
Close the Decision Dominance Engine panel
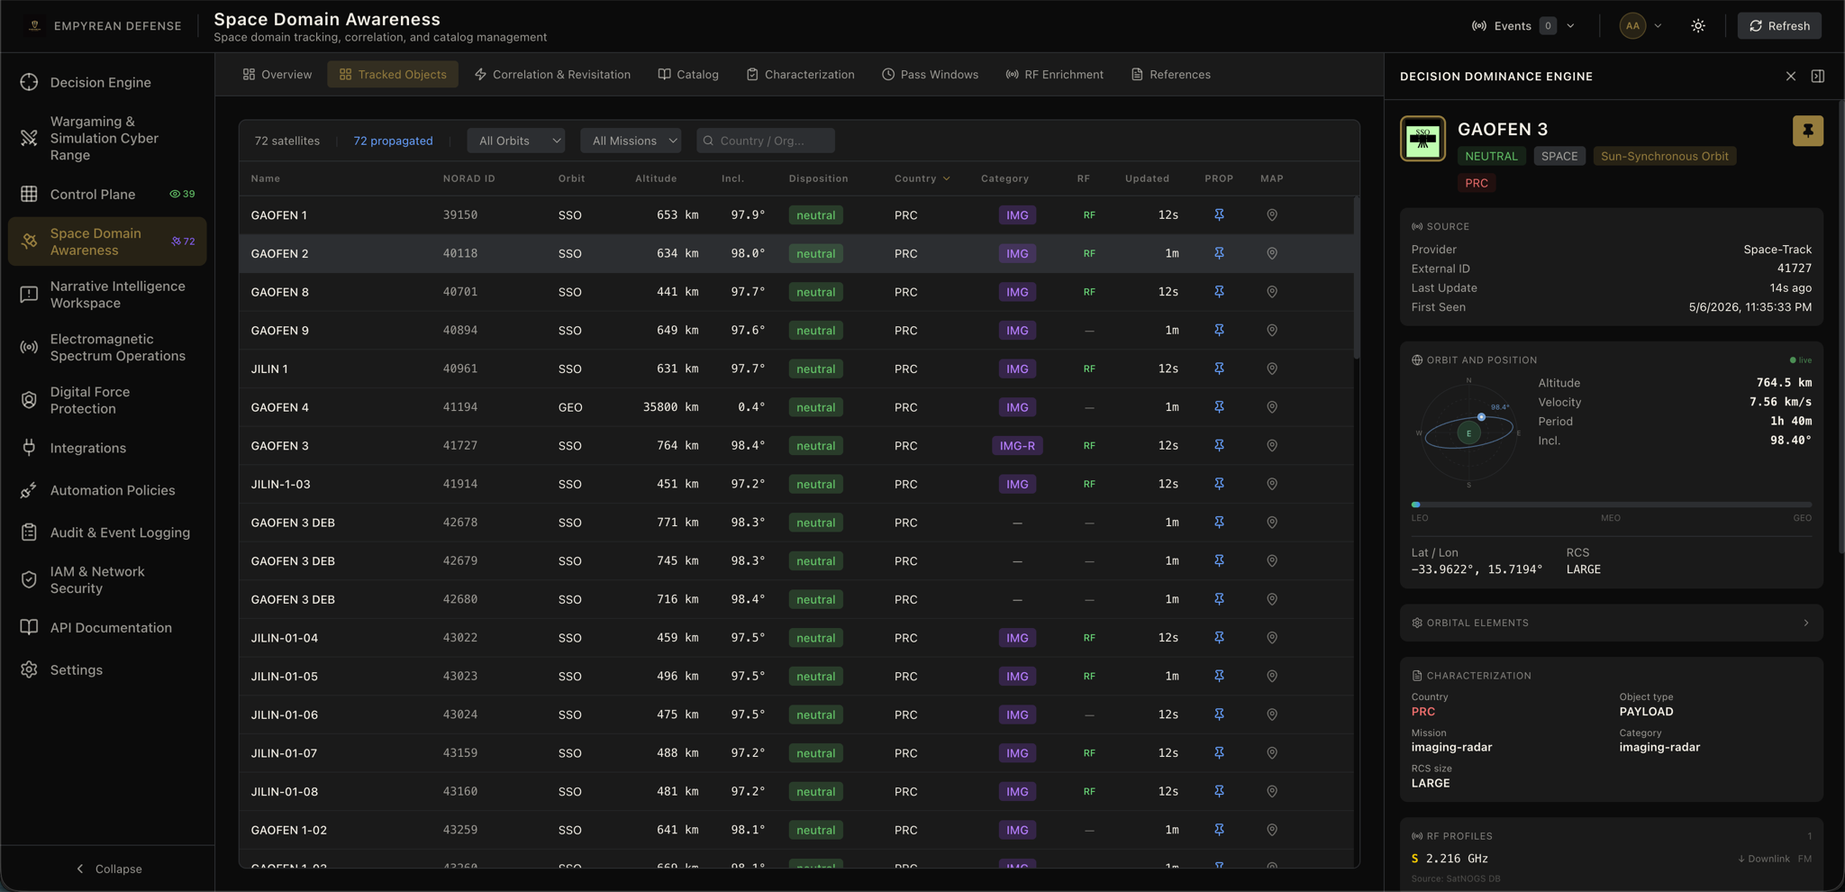click(1791, 77)
